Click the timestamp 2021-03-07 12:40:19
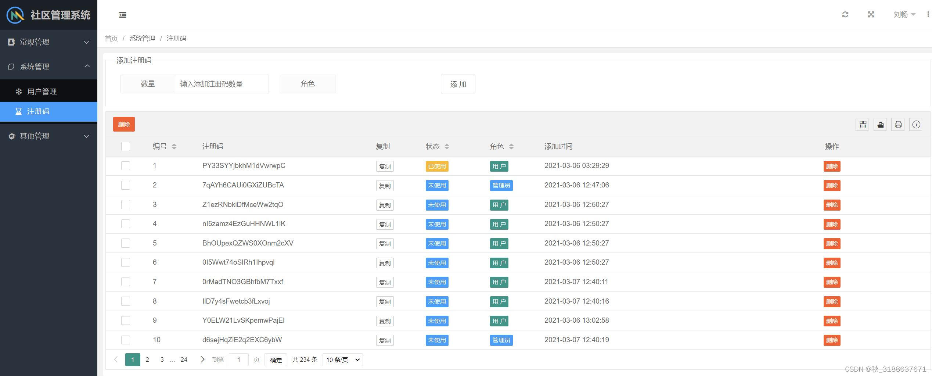 point(577,340)
